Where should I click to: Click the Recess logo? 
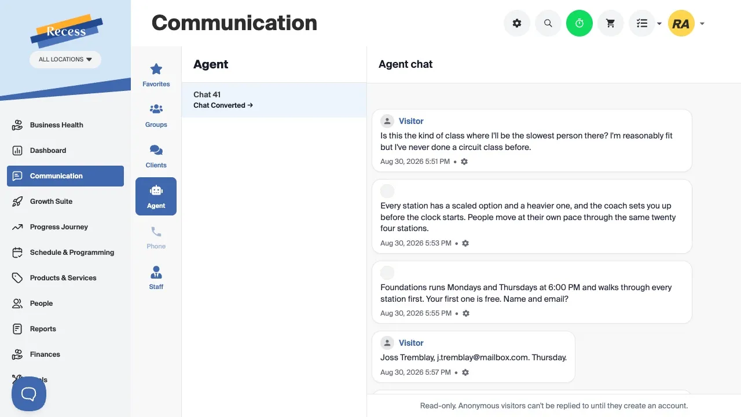[66, 31]
